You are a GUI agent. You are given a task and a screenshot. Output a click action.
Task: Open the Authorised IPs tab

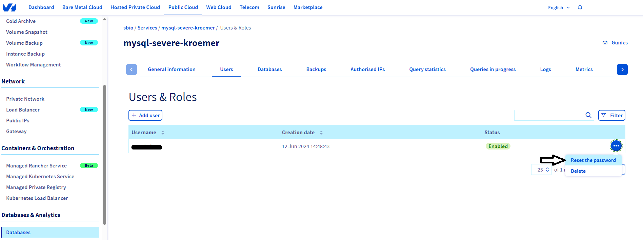(368, 69)
